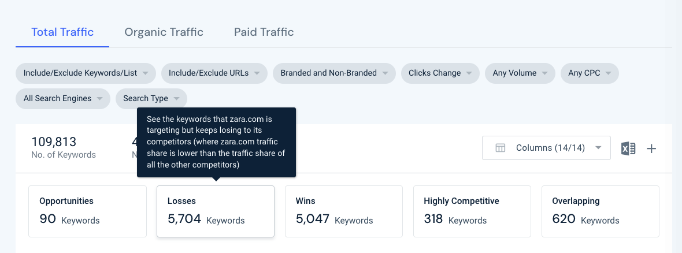Expand Include/Exclude Keywords/List filter
The width and height of the screenshot is (682, 253).
tap(86, 73)
